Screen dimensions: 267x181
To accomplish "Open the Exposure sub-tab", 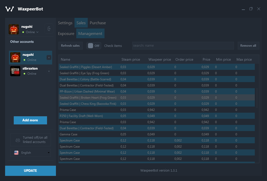I will pos(66,34).
